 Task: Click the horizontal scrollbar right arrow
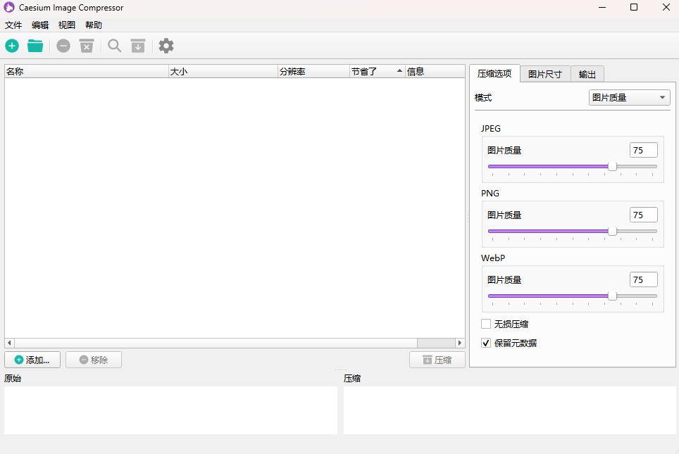point(460,343)
